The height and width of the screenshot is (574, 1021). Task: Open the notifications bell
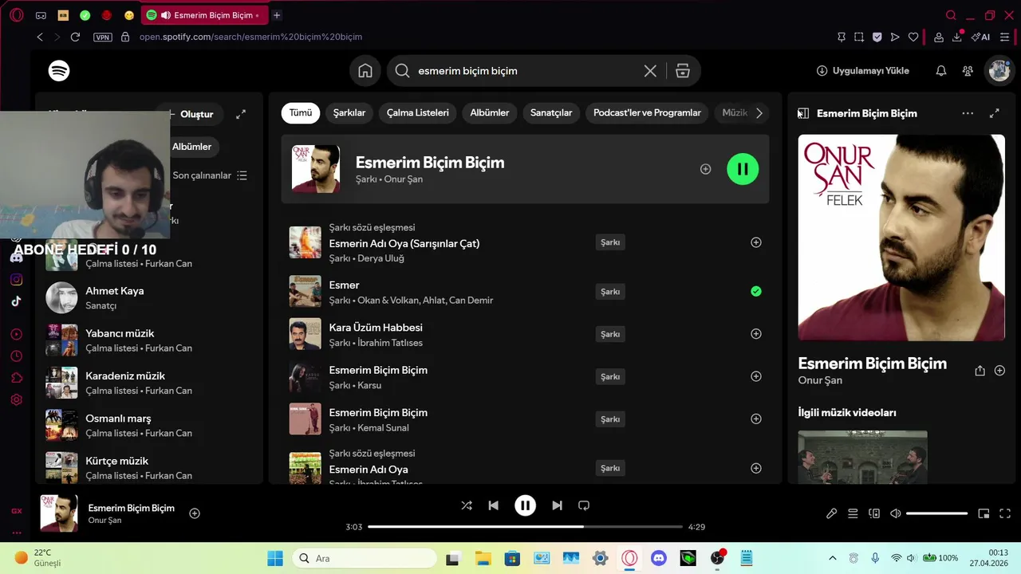941,71
